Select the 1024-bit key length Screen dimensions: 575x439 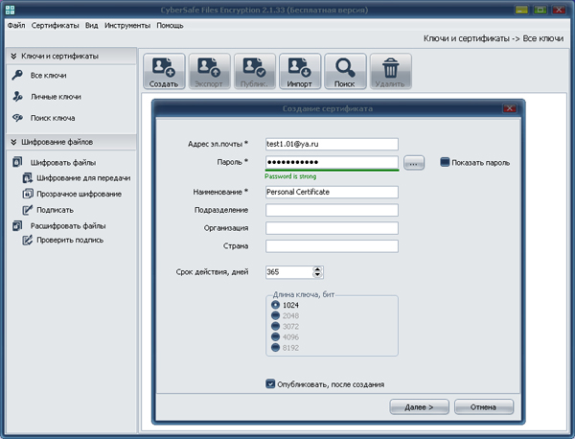[275, 305]
